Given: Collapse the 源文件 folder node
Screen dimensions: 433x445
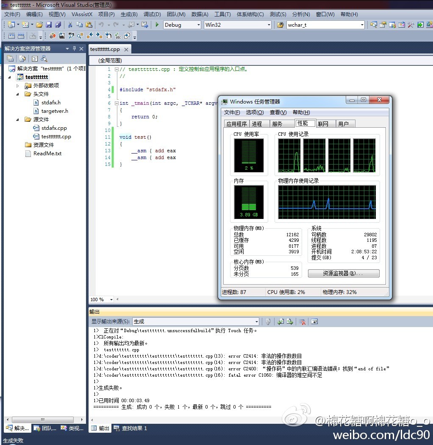Looking at the screenshot, I should [x=17, y=120].
